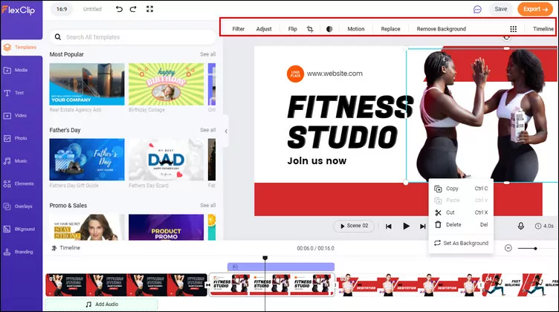Click the FITNESS STUDIO title text
This screenshot has height=312, width=559.
pyautogui.click(x=350, y=121)
